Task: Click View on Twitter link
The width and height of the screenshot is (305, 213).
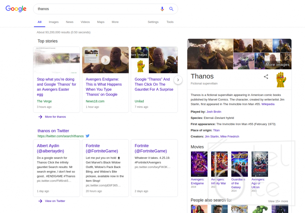Action: point(55,201)
